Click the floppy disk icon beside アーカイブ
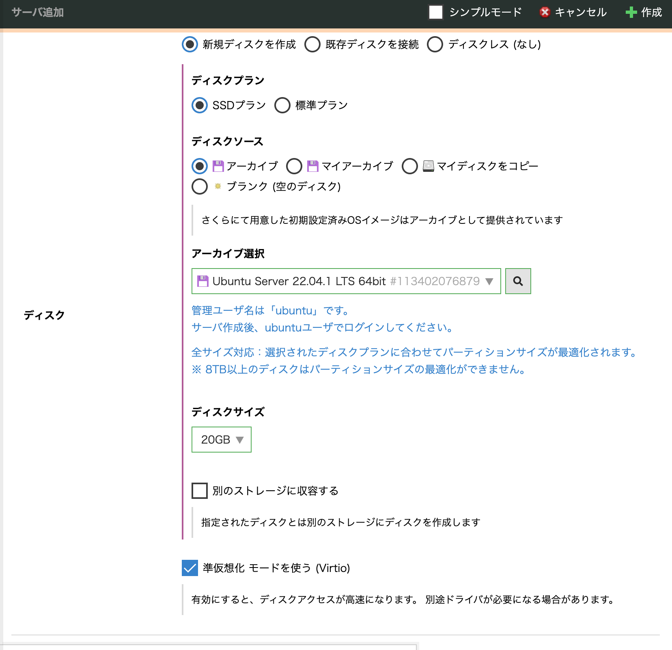Image resolution: width=672 pixels, height=650 pixels. pos(218,165)
